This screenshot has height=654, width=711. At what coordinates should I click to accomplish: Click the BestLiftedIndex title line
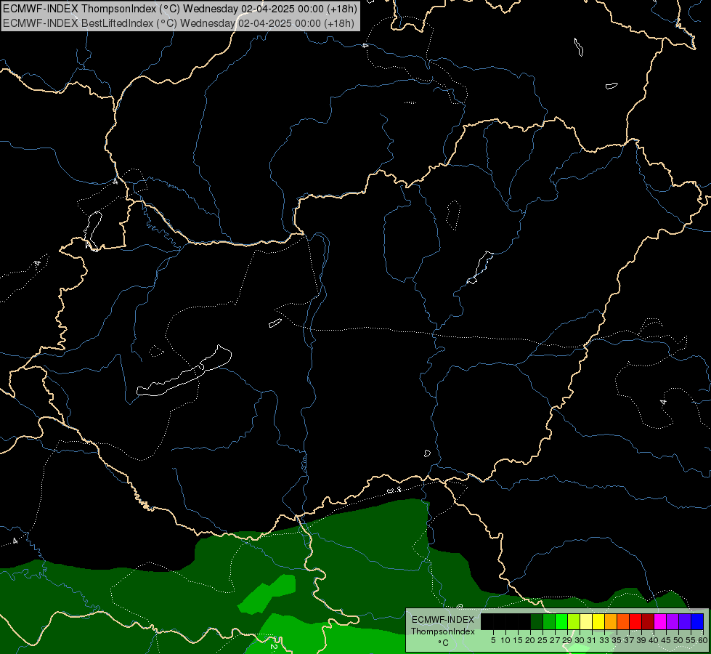179,23
